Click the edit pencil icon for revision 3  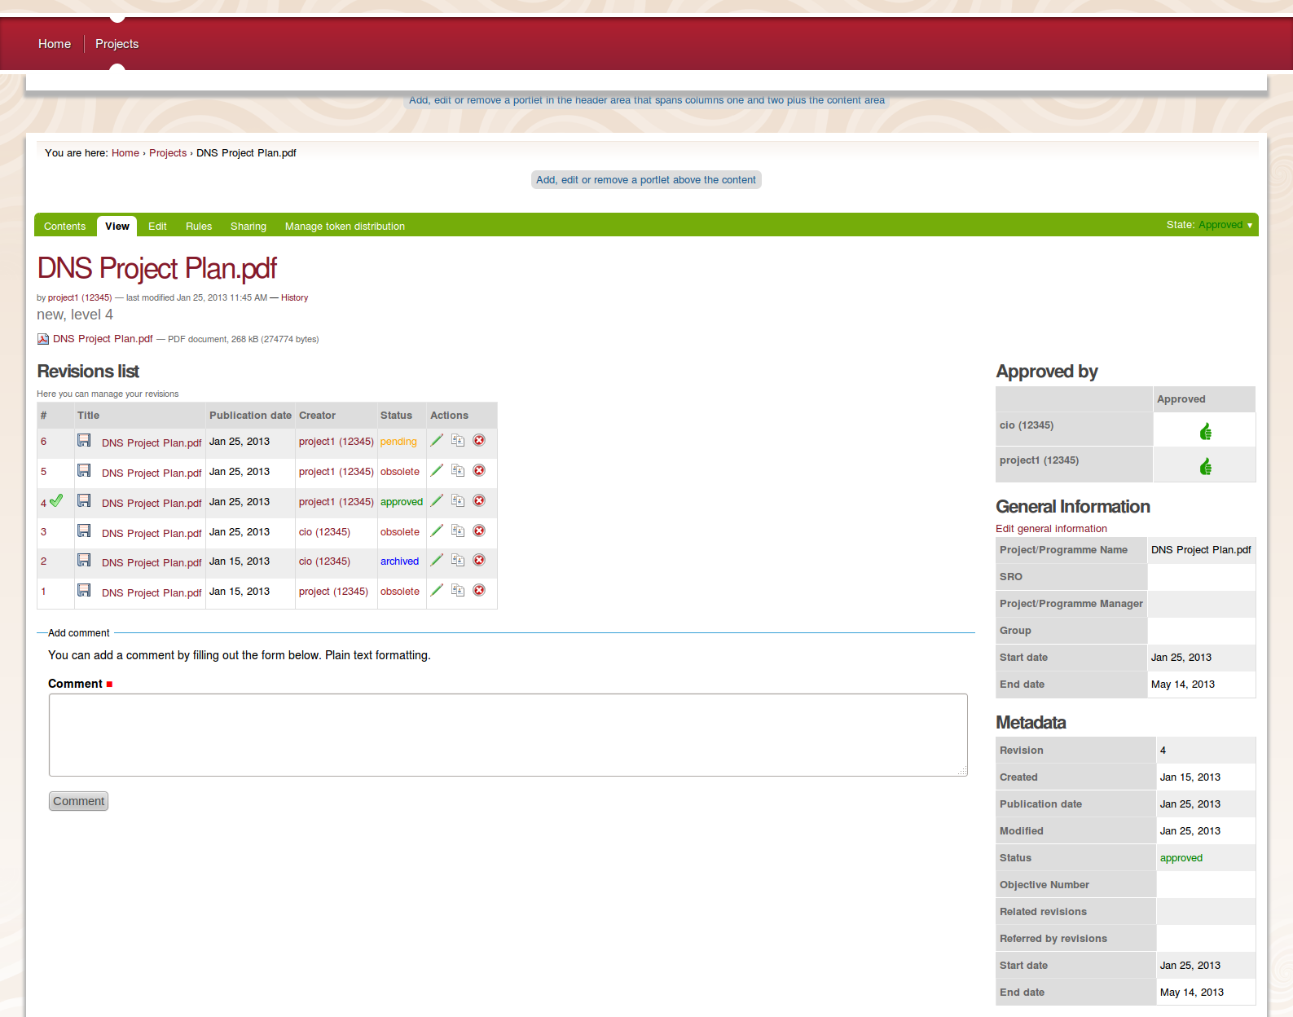click(437, 531)
